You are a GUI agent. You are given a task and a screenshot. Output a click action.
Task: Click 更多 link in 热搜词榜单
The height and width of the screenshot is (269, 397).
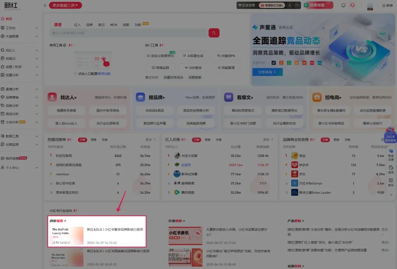150,140
